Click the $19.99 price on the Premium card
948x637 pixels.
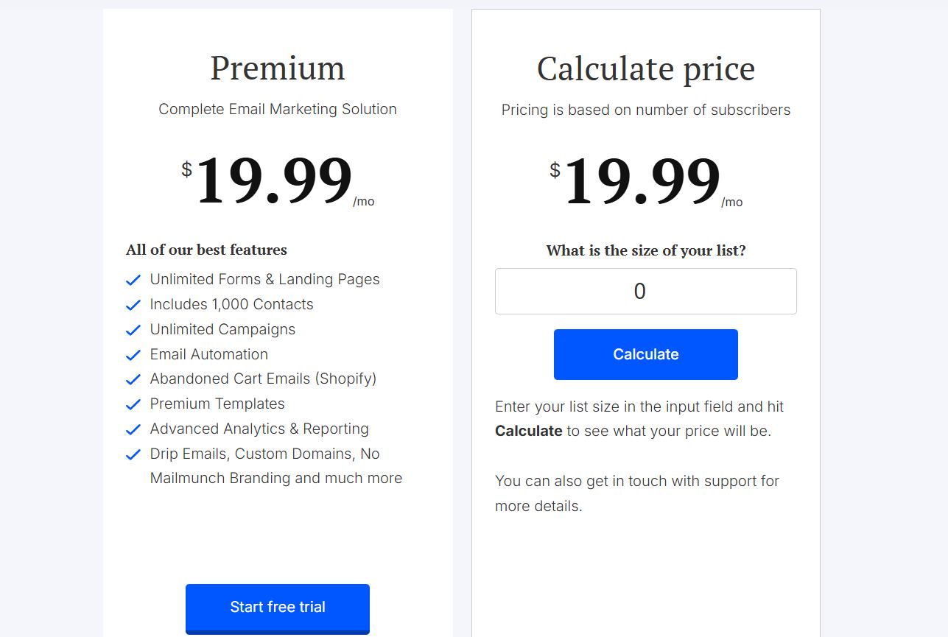click(273, 179)
